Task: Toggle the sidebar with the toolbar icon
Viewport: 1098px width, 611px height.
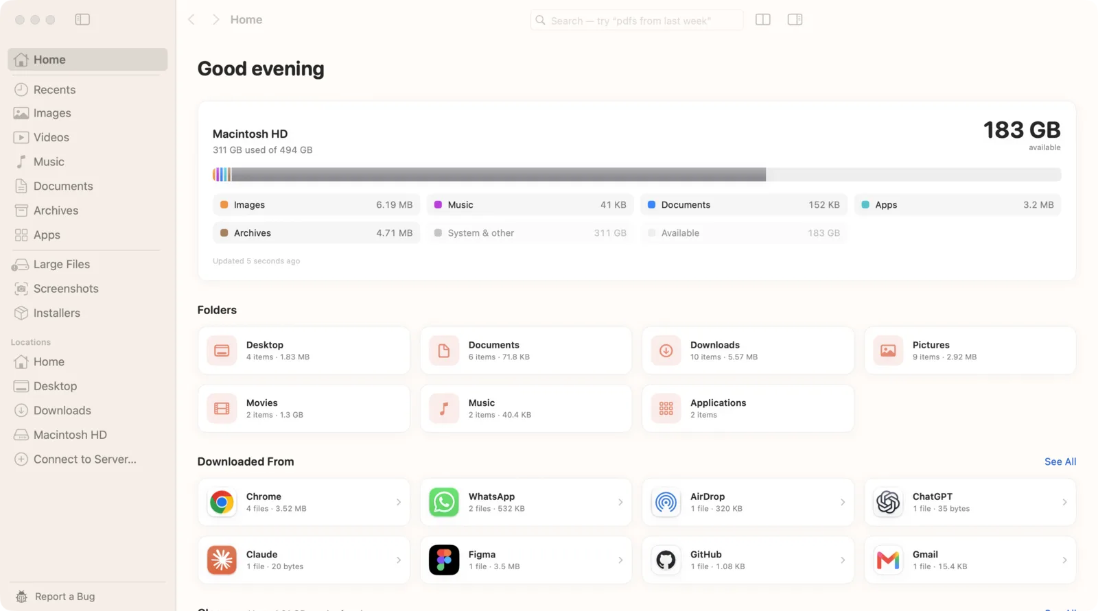Action: coord(82,20)
